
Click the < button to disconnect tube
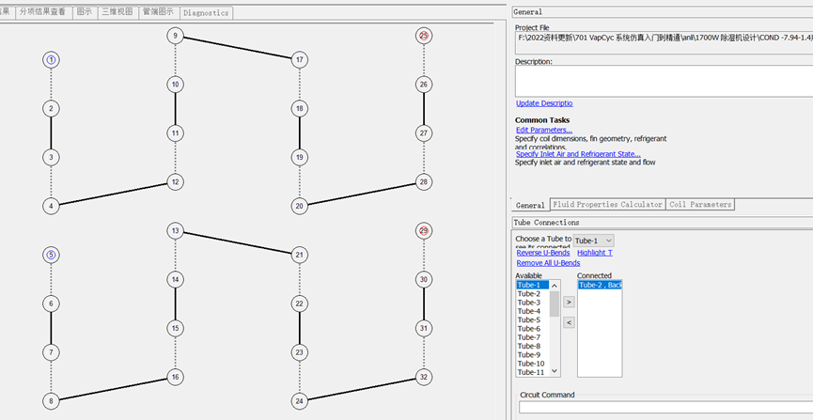click(569, 322)
